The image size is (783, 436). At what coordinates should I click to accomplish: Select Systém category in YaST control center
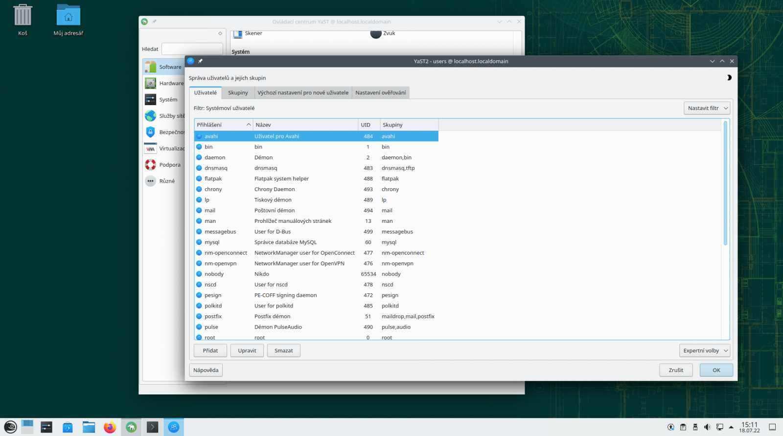click(x=164, y=100)
